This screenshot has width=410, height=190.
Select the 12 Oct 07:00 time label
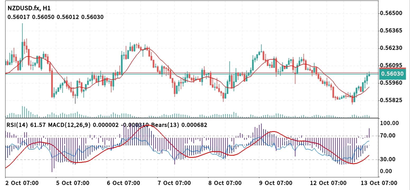pos(328,183)
